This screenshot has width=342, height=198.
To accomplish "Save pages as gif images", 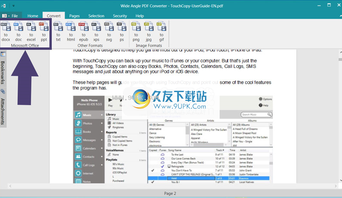I will point(161,32).
